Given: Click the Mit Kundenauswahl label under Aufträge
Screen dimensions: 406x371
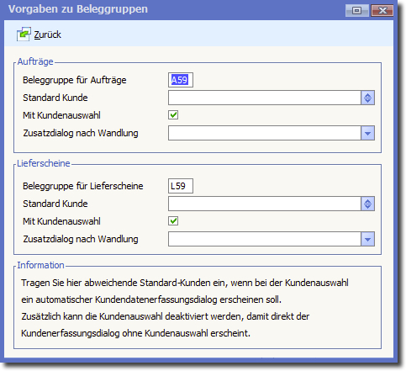Looking at the screenshot, I should point(61,115).
